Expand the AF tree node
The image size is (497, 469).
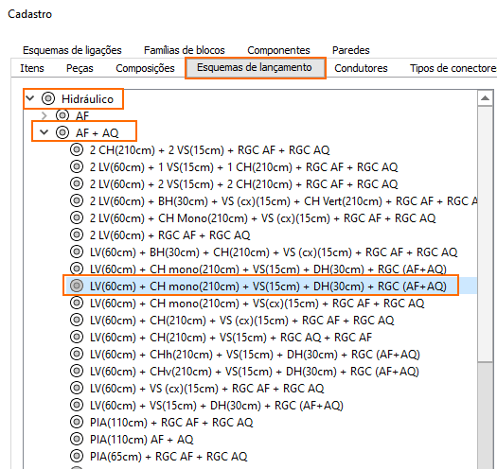click(44, 116)
